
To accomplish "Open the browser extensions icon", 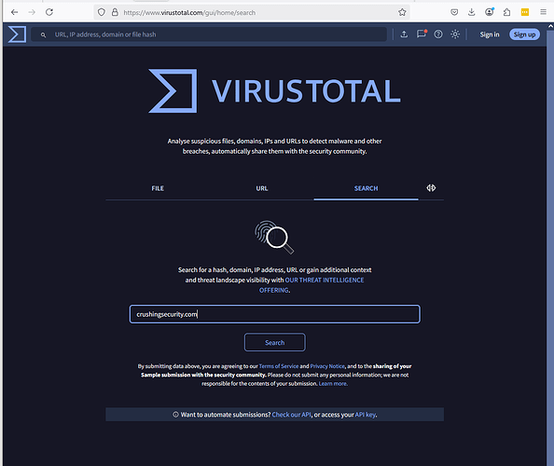I will (506, 12).
